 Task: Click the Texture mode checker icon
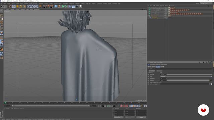click(x=1, y=19)
